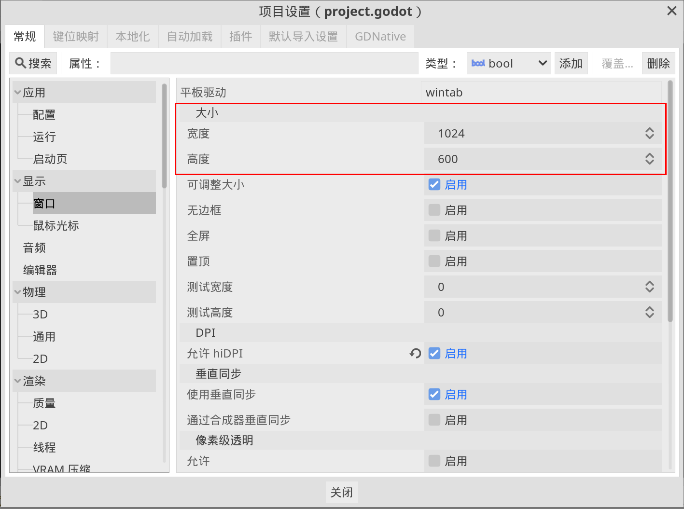Enable the 无边框 checkbox

click(434, 210)
